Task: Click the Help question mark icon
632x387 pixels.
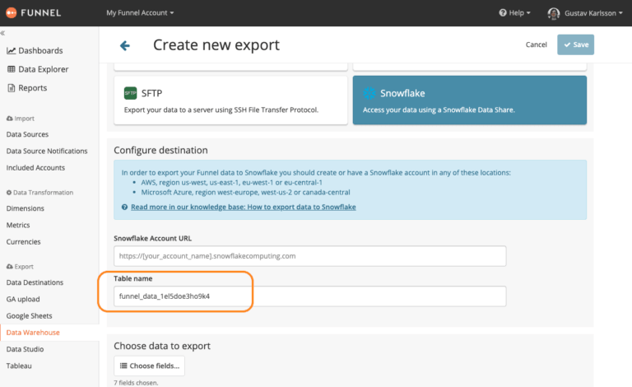Action: pos(503,13)
